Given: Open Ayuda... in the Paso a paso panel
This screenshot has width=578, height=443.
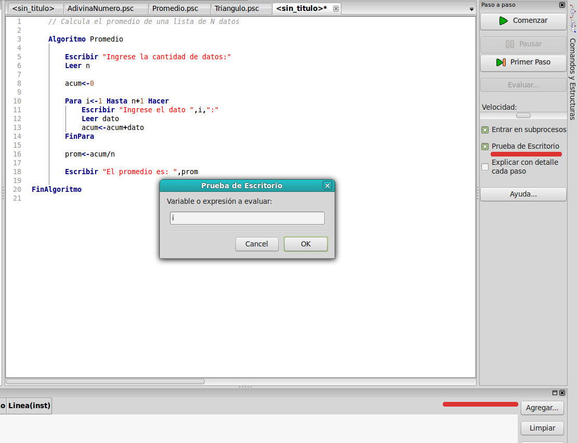Looking at the screenshot, I should tap(523, 194).
